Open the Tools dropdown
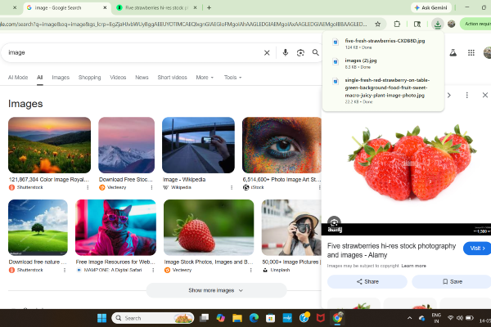The image size is (491, 327). pos(232,78)
